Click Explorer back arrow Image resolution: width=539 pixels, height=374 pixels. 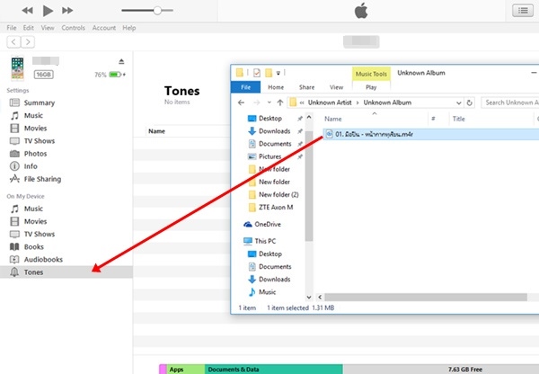coord(241,102)
